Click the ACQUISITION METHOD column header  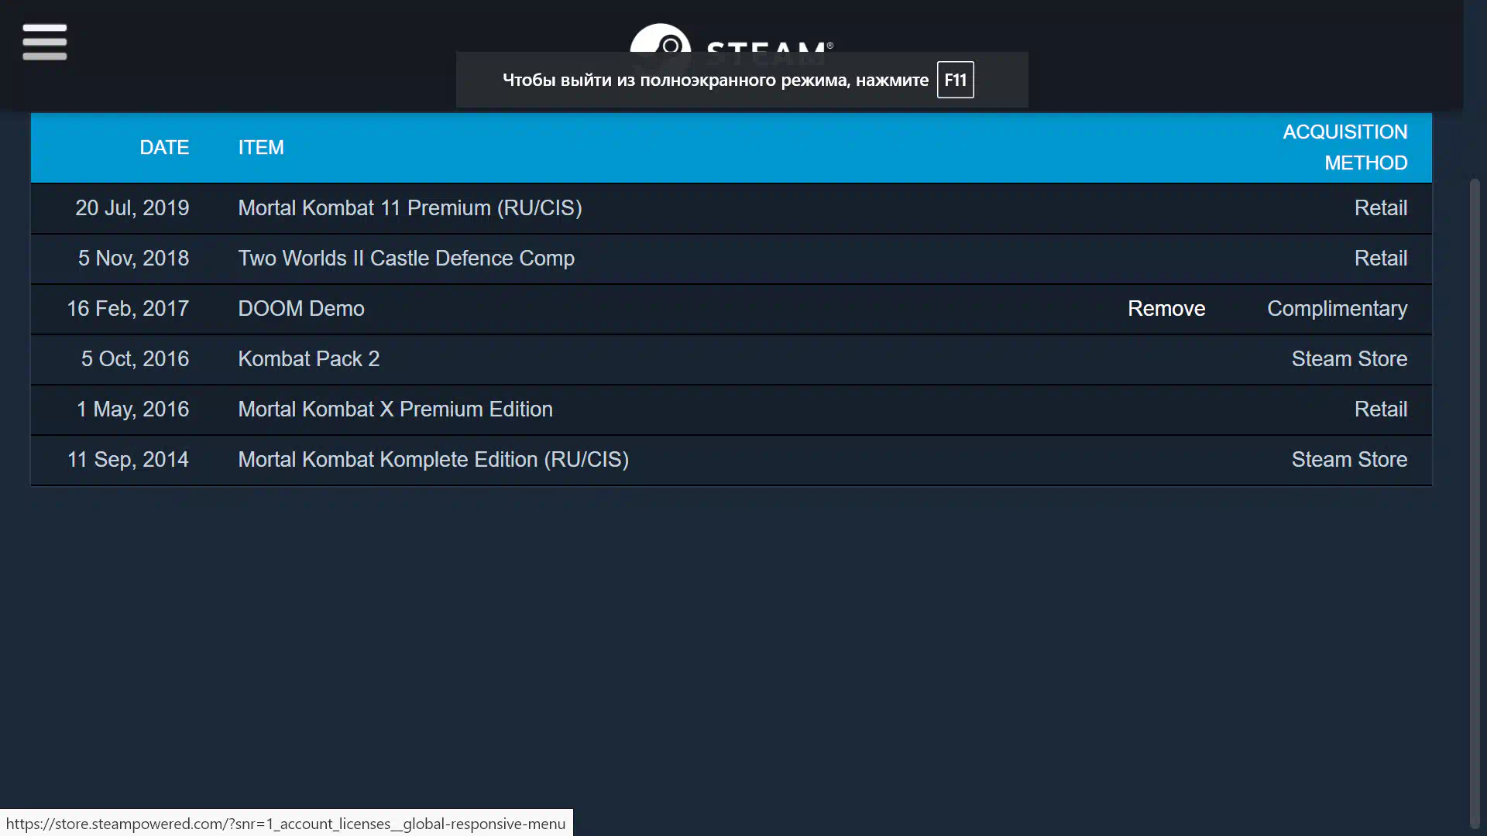click(1345, 148)
